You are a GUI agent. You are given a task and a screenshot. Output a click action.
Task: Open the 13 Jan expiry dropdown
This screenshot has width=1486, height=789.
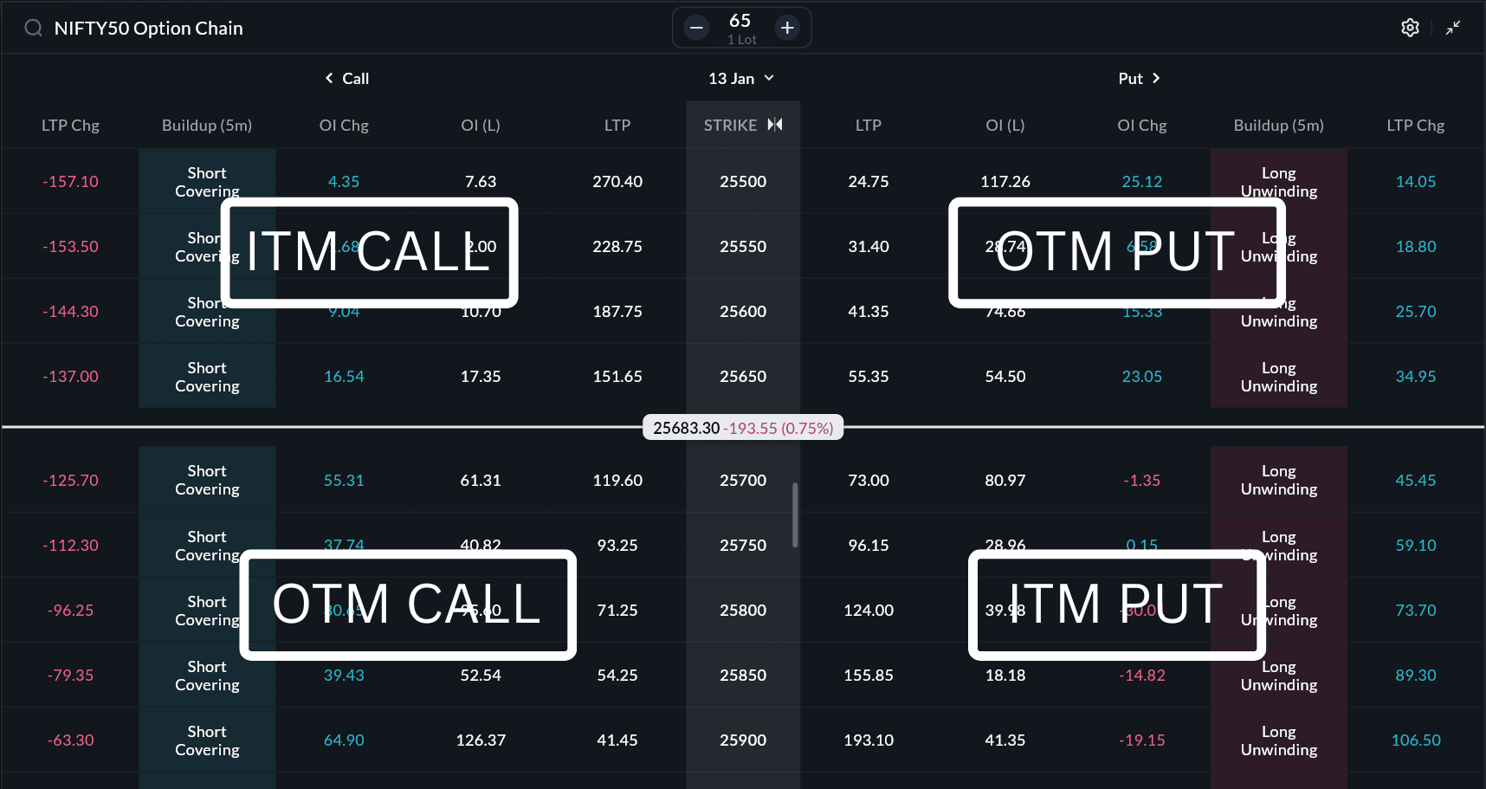[x=741, y=78]
